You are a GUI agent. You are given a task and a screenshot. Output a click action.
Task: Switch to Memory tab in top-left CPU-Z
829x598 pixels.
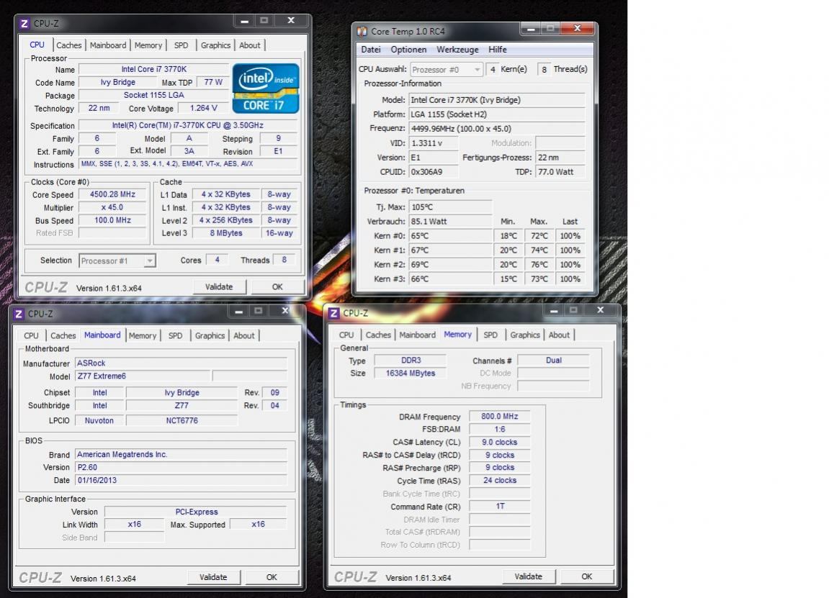pyautogui.click(x=148, y=45)
